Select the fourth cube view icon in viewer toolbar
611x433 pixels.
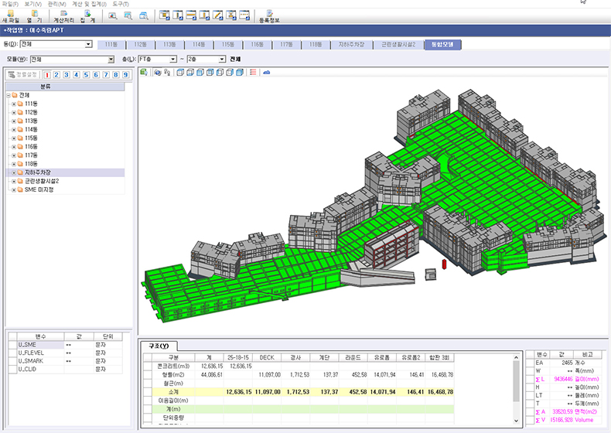210,73
